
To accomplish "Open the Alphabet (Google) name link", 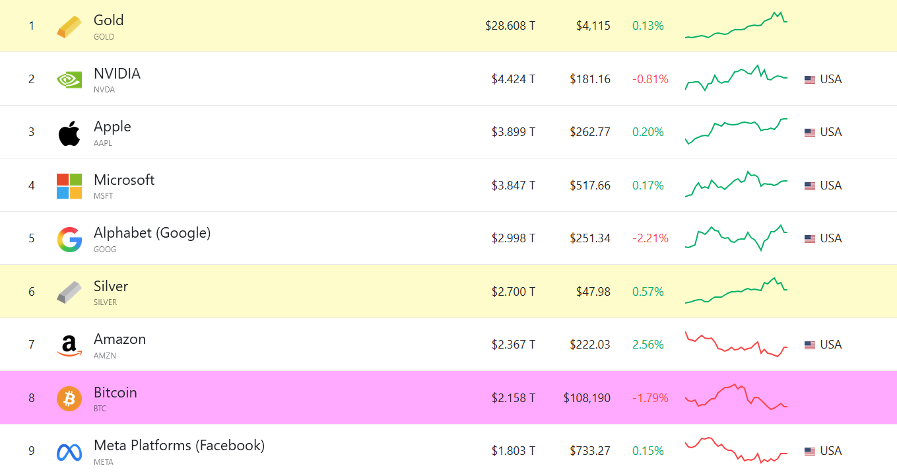I will point(152,233).
